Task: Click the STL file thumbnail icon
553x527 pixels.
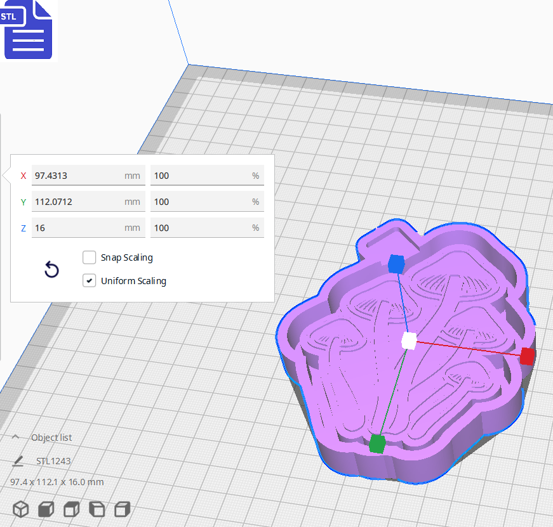Action: point(28,30)
